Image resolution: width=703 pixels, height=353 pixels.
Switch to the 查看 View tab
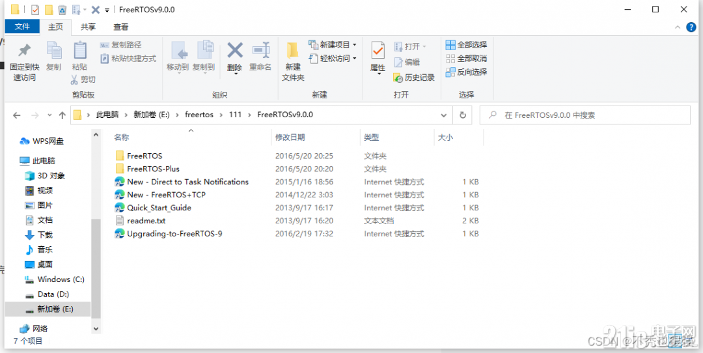pyautogui.click(x=120, y=27)
